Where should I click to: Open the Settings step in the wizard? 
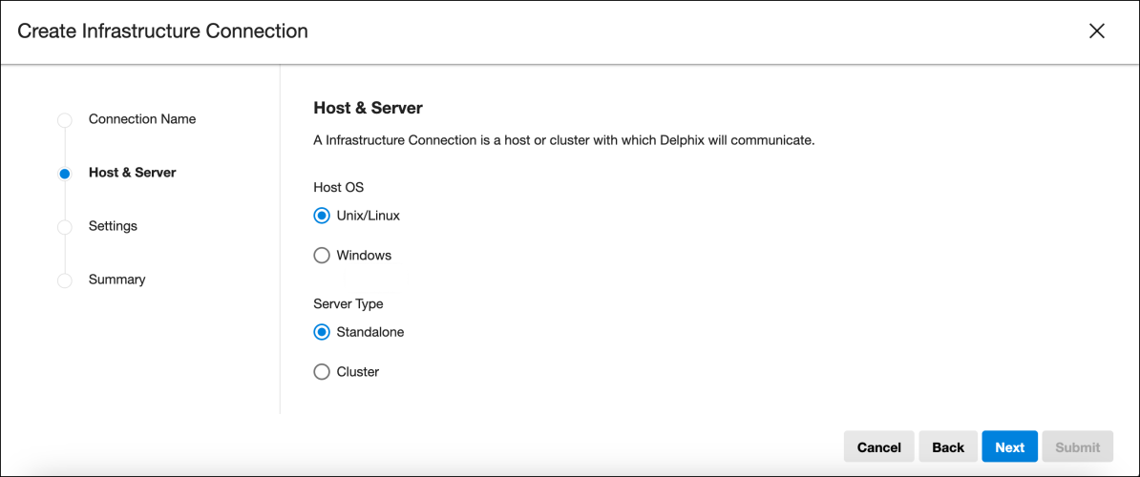click(113, 226)
